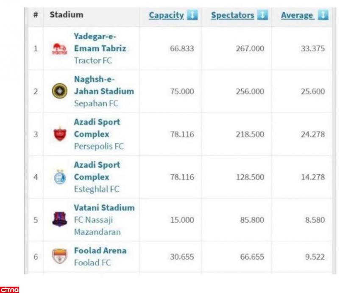The image size is (354, 293).
Task: Click the Nassaji Mazandaran club crest
Action: (60, 220)
